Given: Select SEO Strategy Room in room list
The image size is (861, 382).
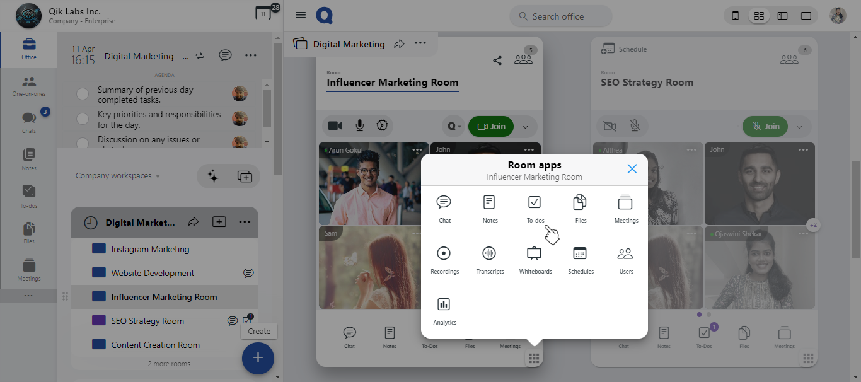Looking at the screenshot, I should click(147, 321).
